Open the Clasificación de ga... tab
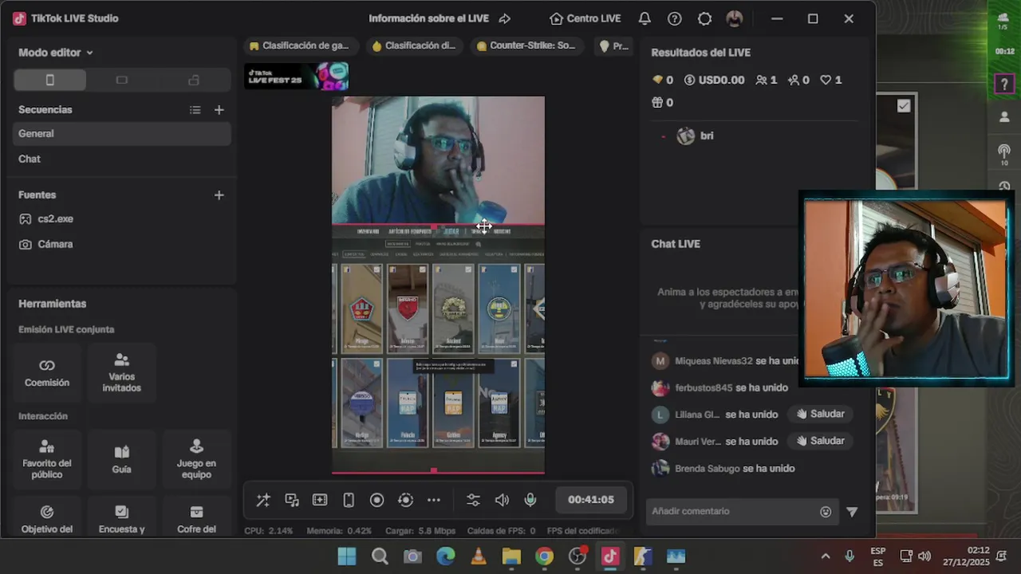Viewport: 1021px width, 574px height. click(299, 45)
